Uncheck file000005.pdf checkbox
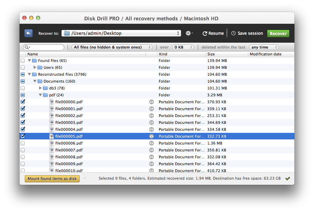Screen dimensions: 314x212 tap(23, 136)
